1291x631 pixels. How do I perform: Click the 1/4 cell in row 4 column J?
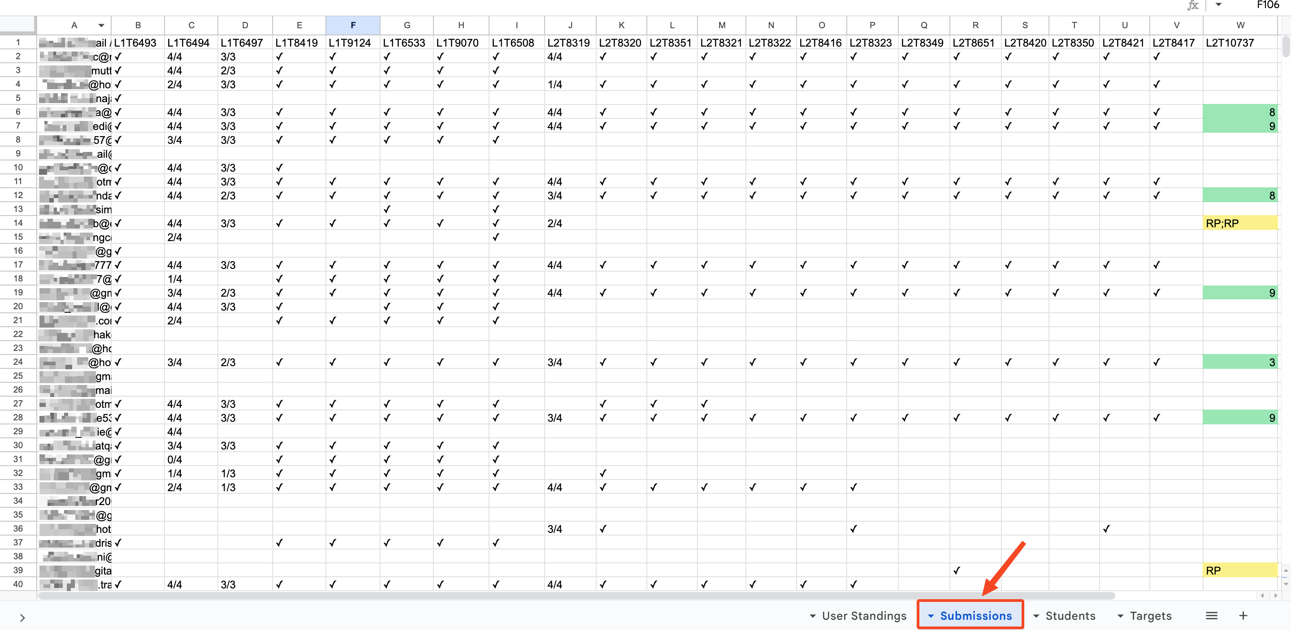570,84
